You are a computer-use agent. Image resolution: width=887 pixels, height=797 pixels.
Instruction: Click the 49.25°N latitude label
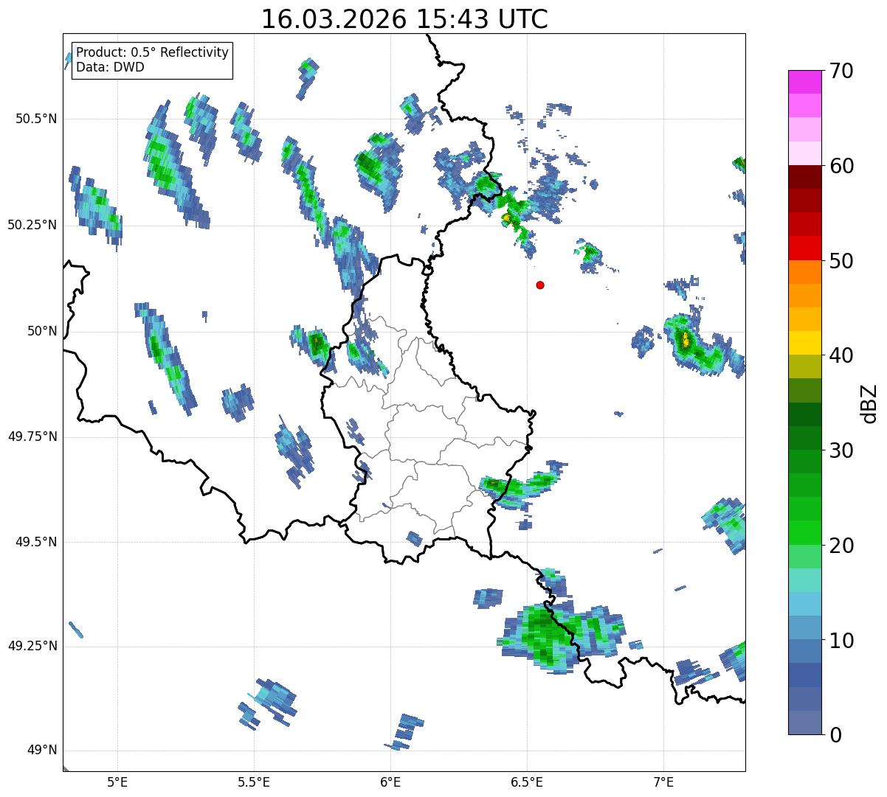pyautogui.click(x=32, y=647)
